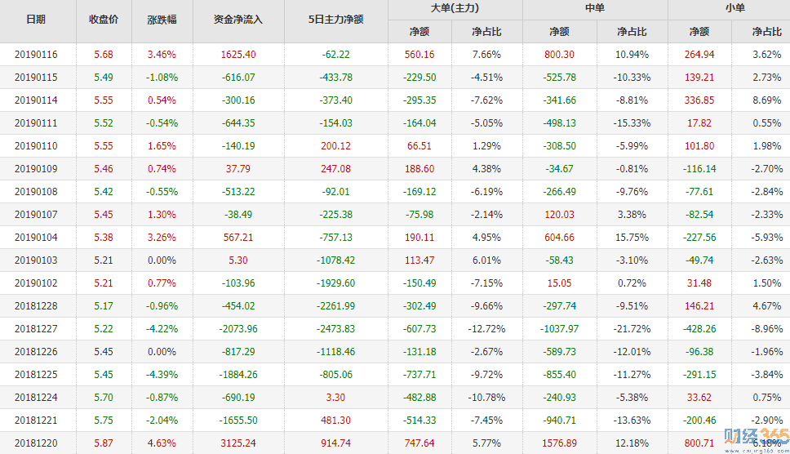790x454 pixels.
Task: Click medium order net value 604.66
Action: coord(559,238)
